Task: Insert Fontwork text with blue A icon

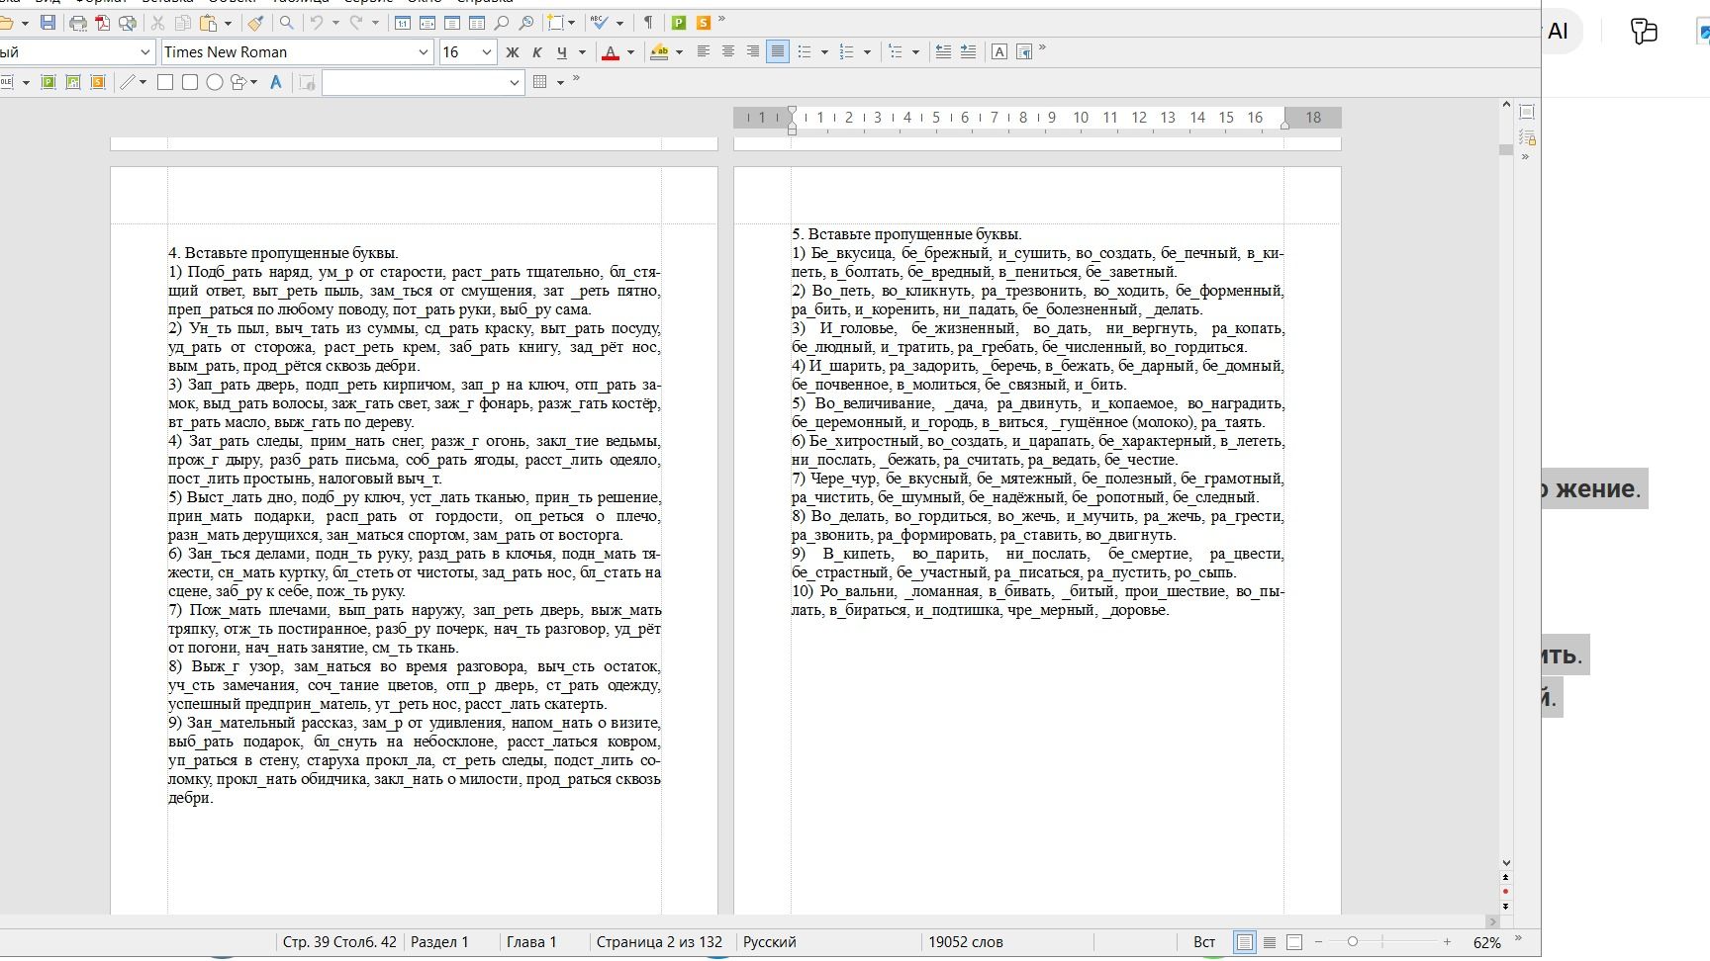Action: coord(276,82)
